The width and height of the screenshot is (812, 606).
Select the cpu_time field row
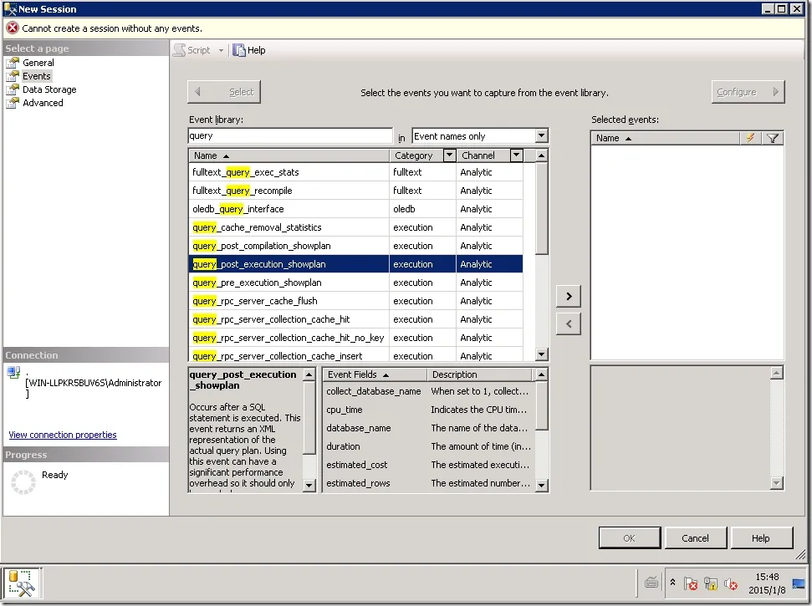point(428,410)
